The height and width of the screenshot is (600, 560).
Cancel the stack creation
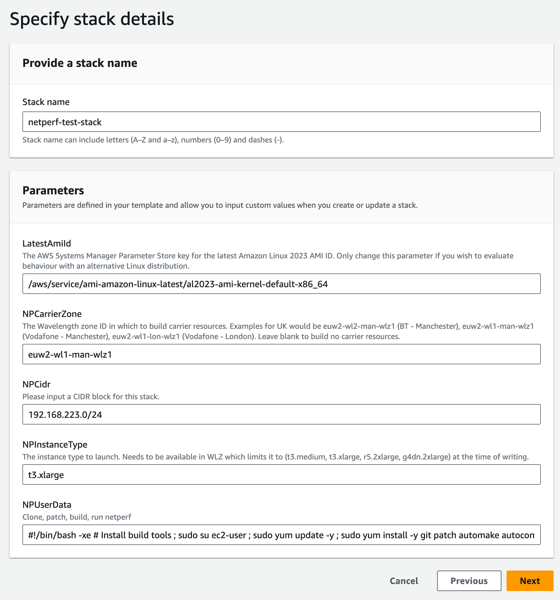coord(404,581)
